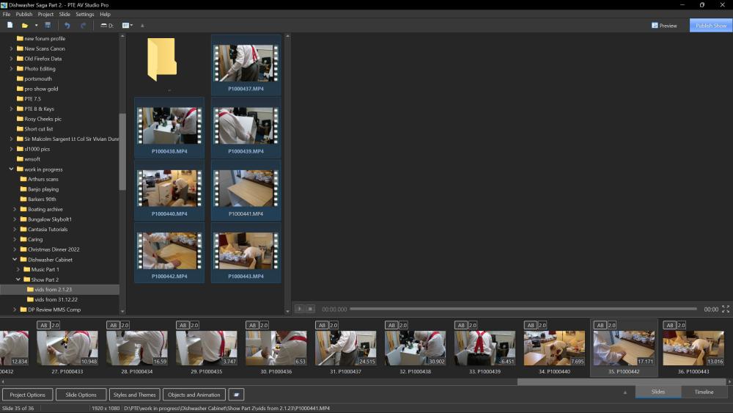
Task: Toggle the AB transition badge on slide 28
Action: [x=113, y=325]
